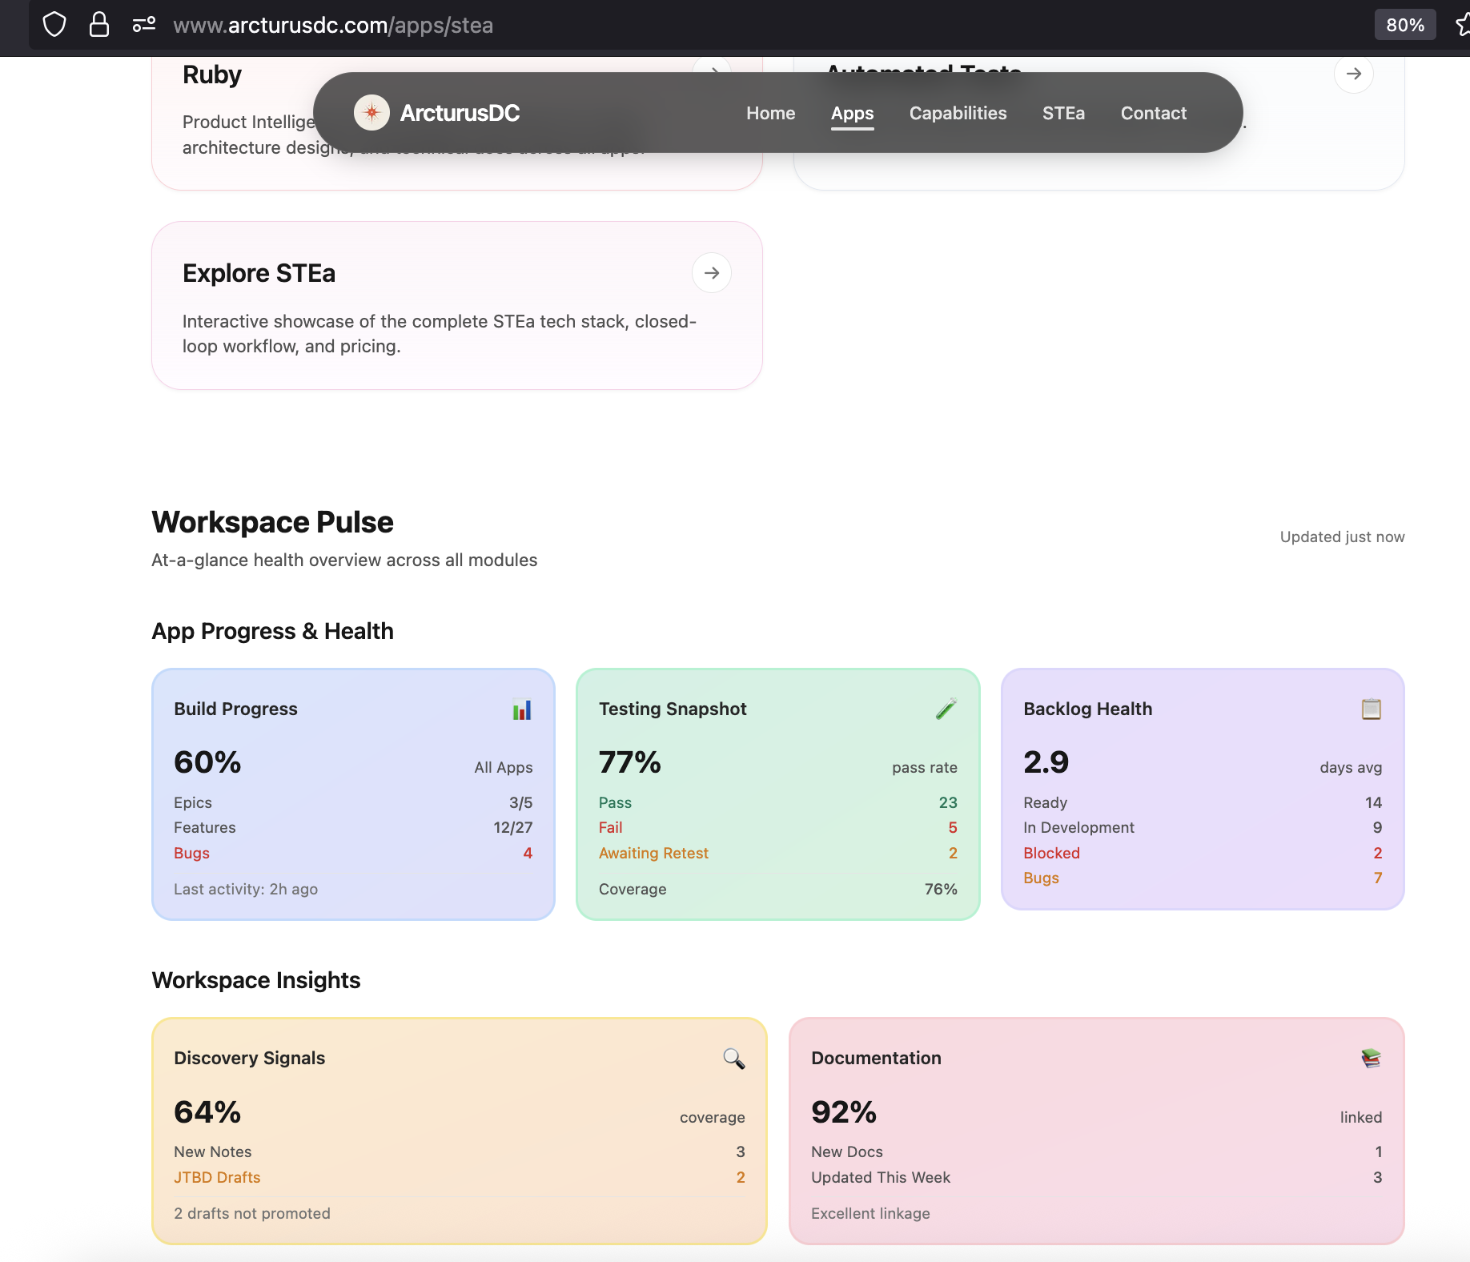Click the Documentation books icon

pyautogui.click(x=1372, y=1059)
